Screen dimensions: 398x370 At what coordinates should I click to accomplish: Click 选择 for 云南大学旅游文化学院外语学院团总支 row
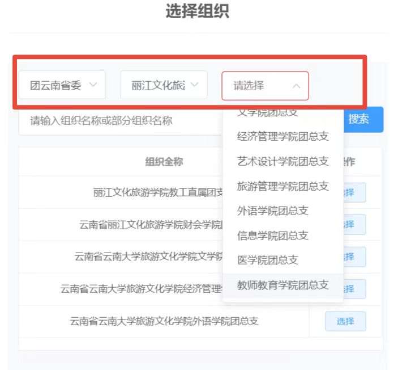345,321
